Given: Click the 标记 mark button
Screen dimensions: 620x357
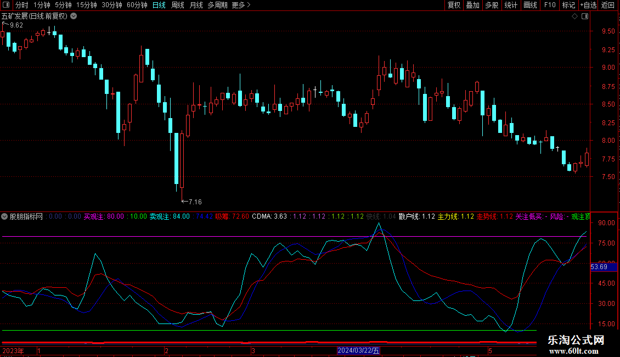Looking at the screenshot, I should [x=568, y=5].
